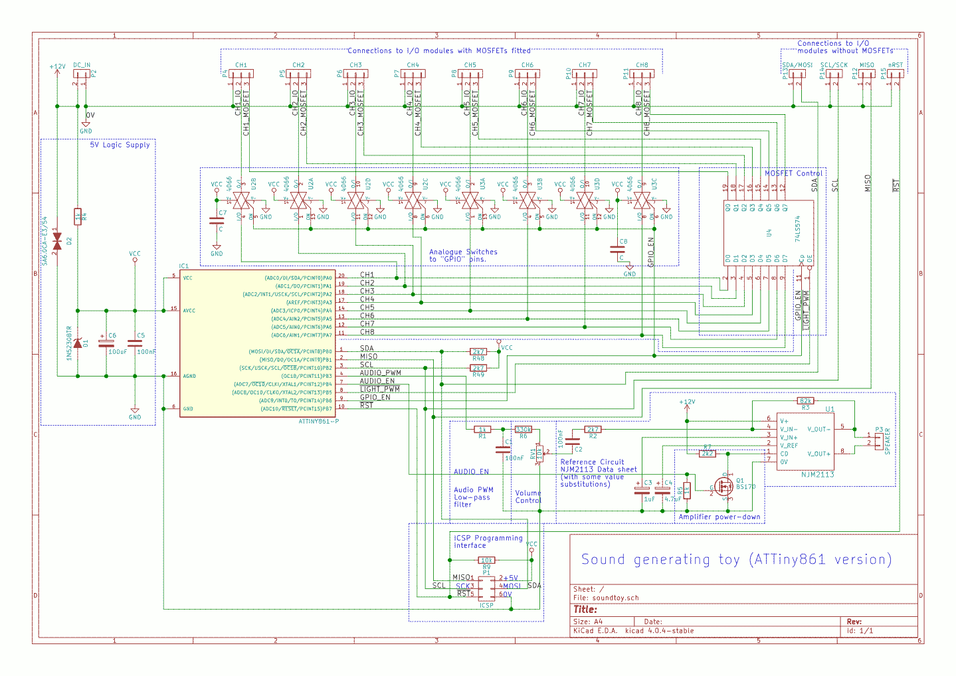The width and height of the screenshot is (956, 676).
Task: Select the 'Audio PWM Low-pass filter' label
Action: click(474, 497)
